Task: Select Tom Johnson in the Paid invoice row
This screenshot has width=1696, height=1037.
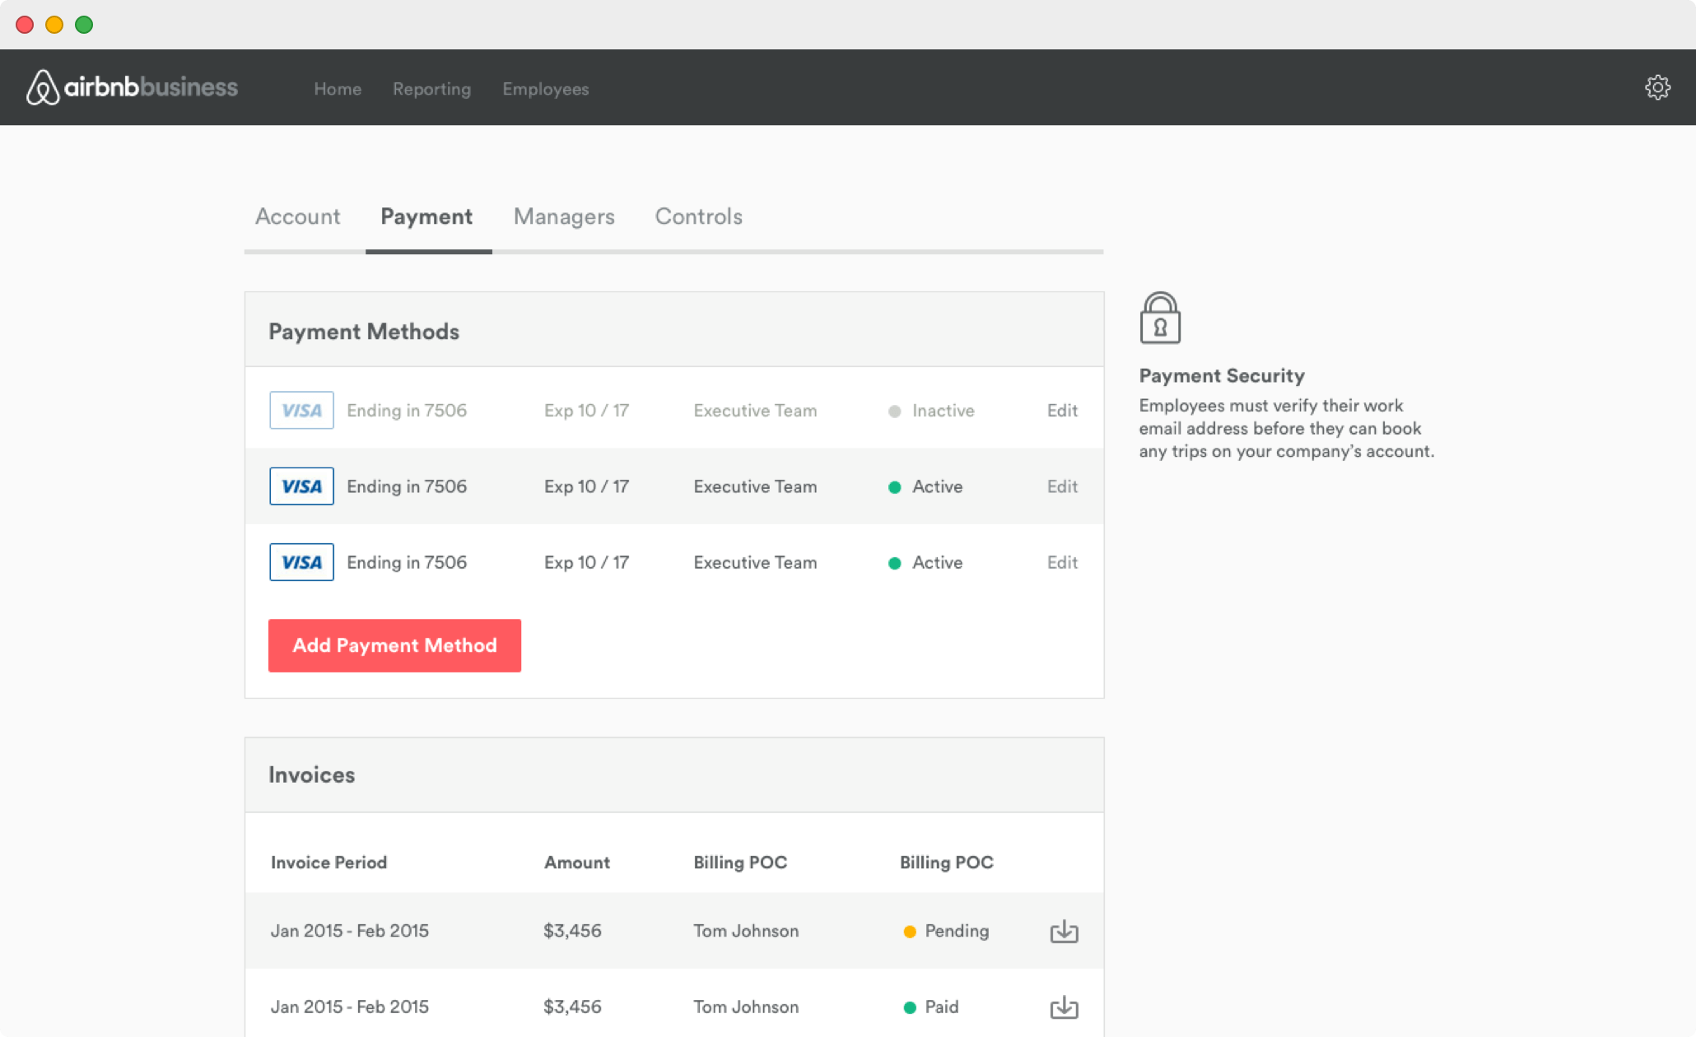Action: point(746,1007)
